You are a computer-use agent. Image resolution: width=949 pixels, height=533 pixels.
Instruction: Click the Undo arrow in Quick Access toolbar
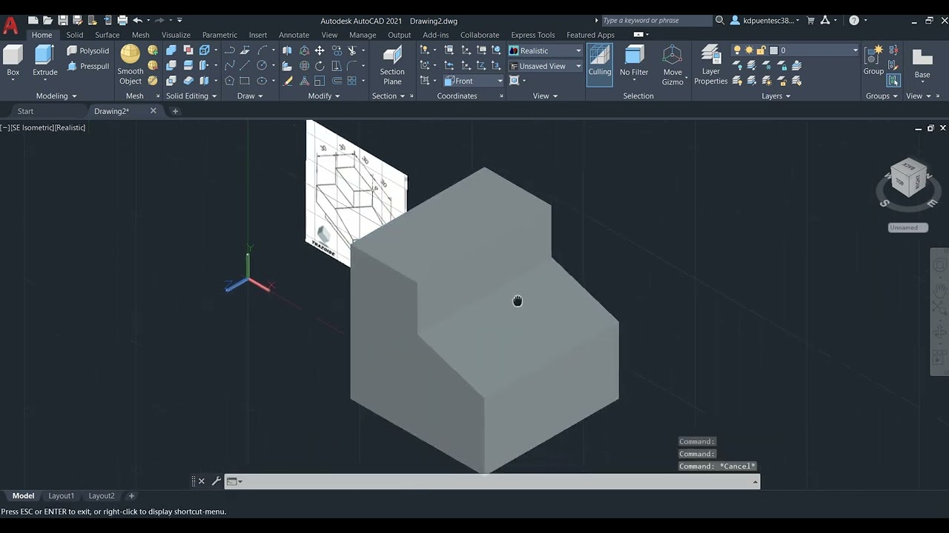point(137,21)
